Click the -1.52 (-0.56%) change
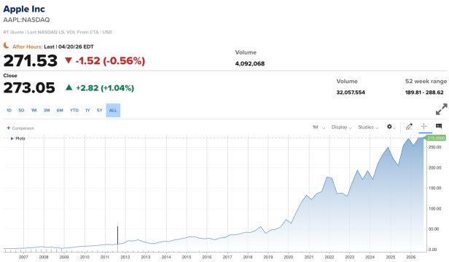The image size is (449, 262). coord(110,61)
